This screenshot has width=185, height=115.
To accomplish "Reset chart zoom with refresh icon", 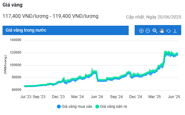I will (169, 31).
